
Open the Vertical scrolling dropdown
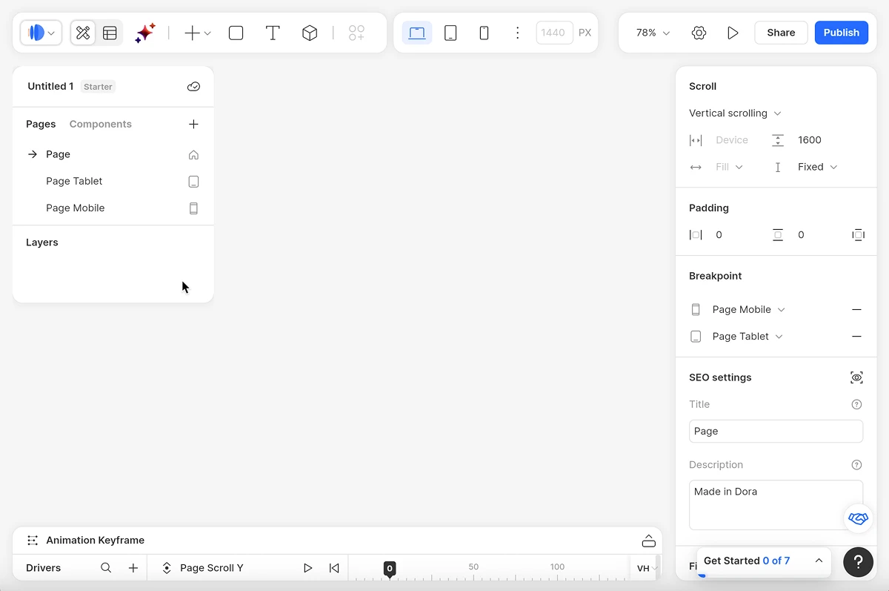[x=735, y=113]
